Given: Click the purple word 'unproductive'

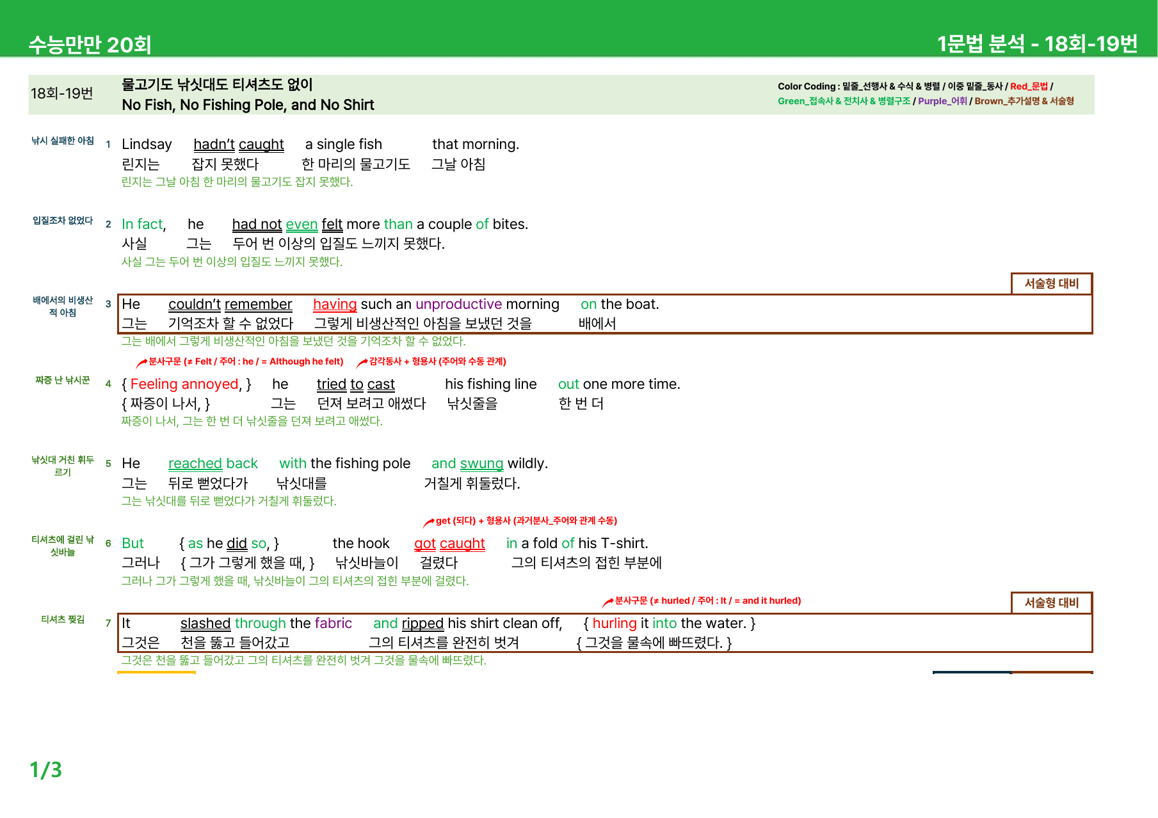Looking at the screenshot, I should tap(459, 304).
